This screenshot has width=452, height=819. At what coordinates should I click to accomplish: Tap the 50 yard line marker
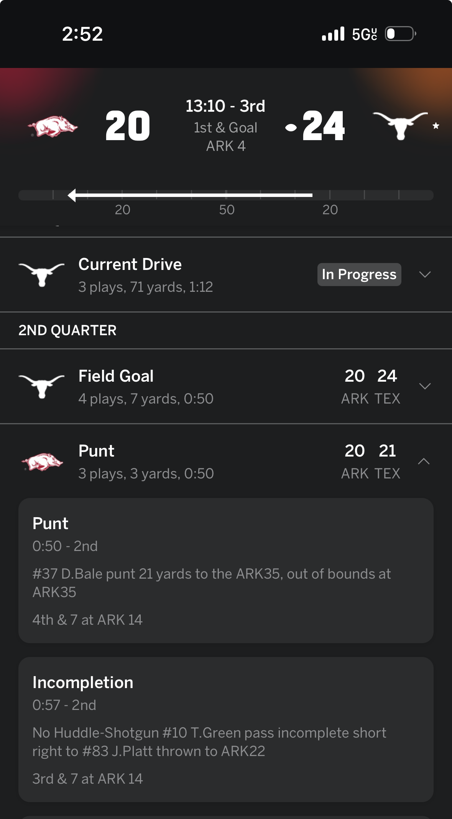click(227, 210)
